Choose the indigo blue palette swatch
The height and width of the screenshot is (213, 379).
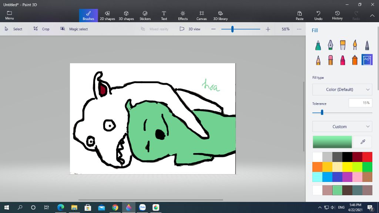[338, 177]
